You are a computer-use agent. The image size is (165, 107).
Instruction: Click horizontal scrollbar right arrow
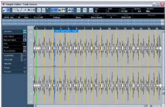(145, 105)
